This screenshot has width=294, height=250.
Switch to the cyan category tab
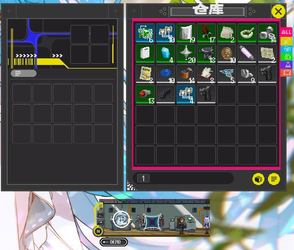(286, 49)
